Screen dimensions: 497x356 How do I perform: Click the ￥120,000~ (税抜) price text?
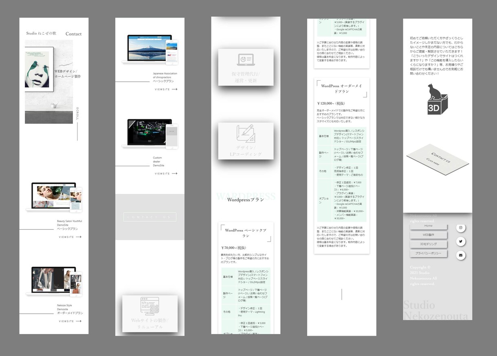331,103
